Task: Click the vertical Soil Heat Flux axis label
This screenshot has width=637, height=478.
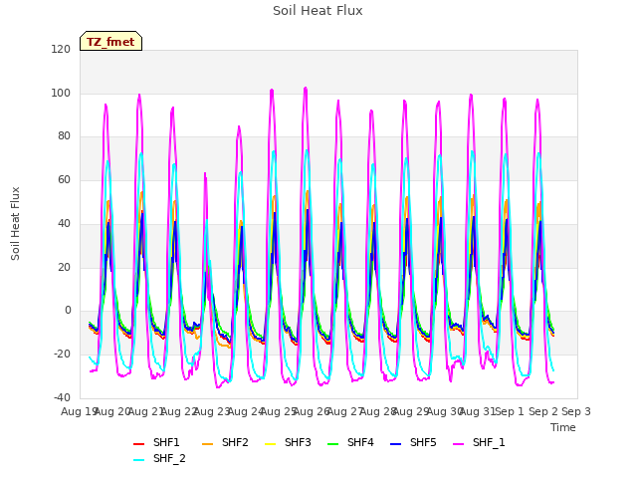Action: (x=15, y=224)
